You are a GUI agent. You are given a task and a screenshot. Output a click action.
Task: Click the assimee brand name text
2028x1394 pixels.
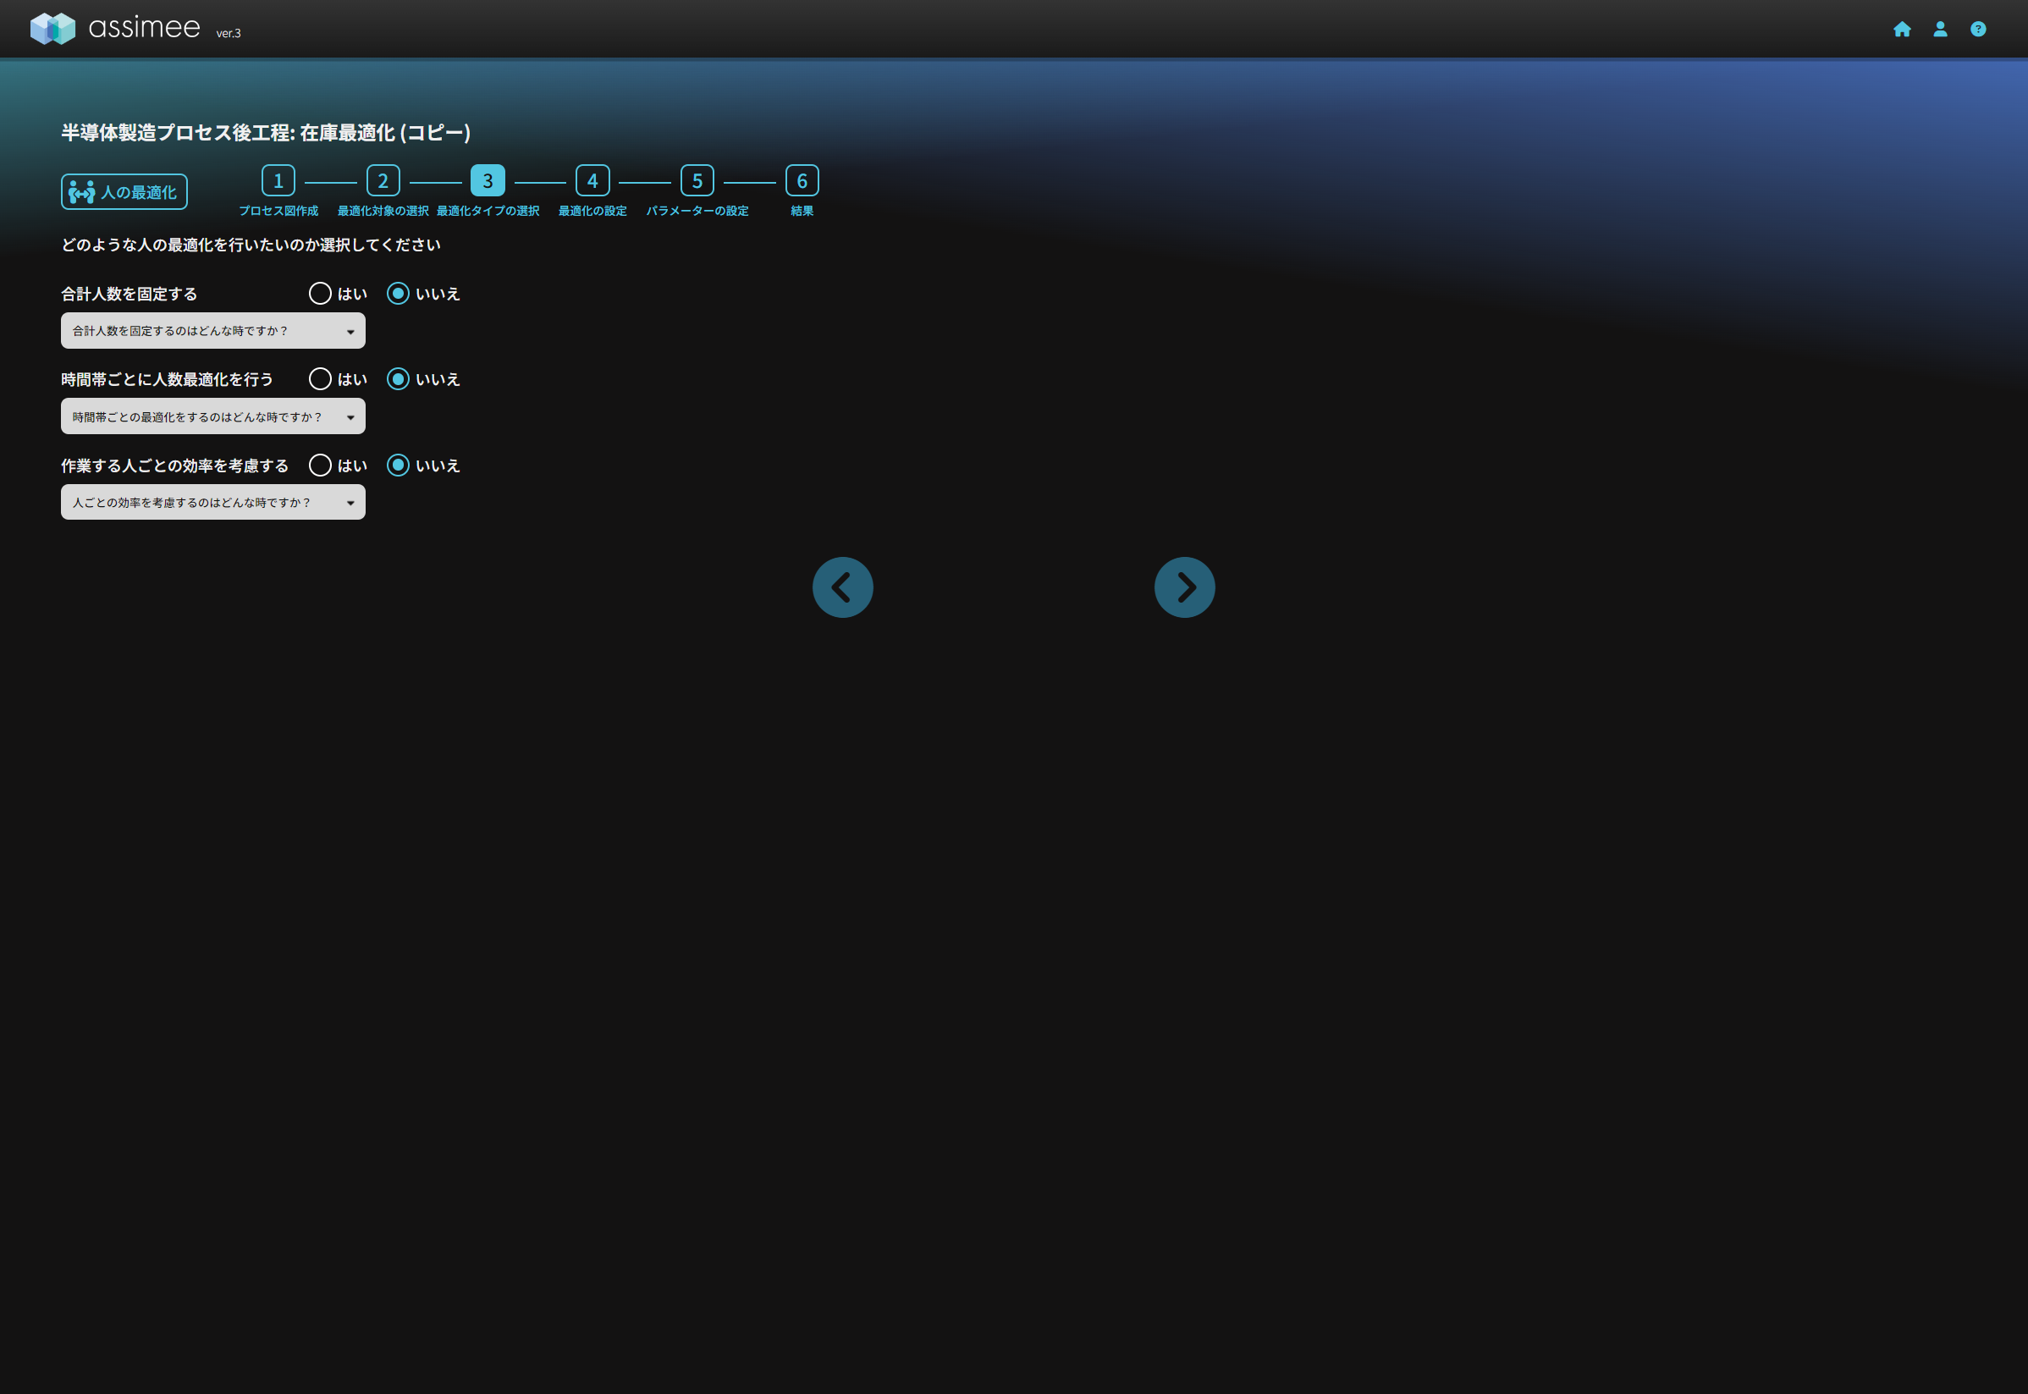tap(145, 28)
